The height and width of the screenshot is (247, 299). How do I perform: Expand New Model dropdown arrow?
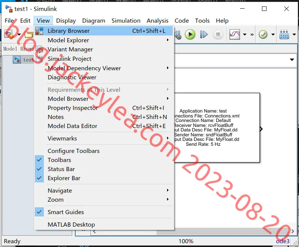click(19, 35)
